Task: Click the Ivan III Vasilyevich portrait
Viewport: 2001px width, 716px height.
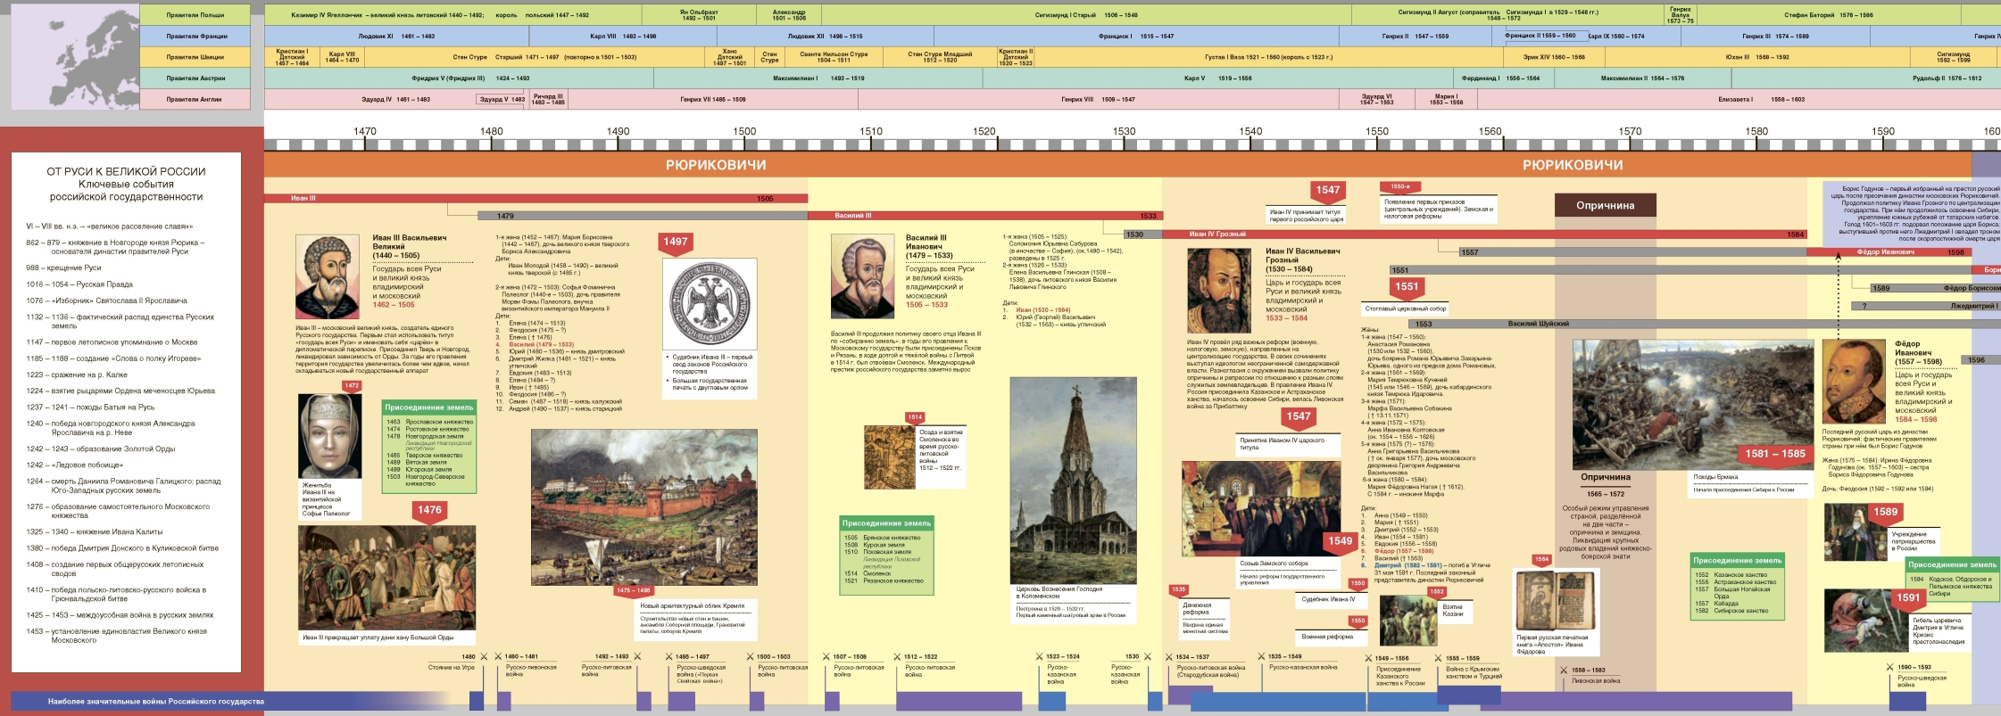Action: point(328,273)
